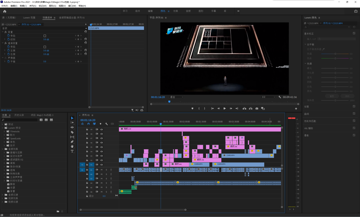Open 历史记录 panel tab
This screenshot has width=360, height=217.
[19, 115]
